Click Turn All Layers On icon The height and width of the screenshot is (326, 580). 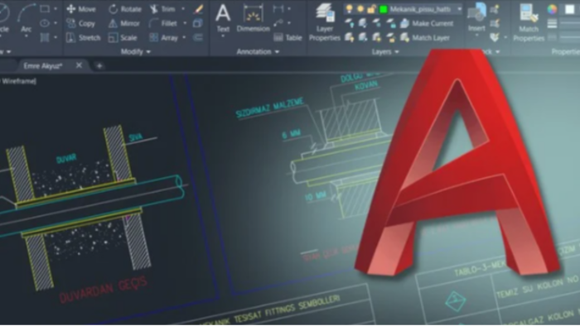pyautogui.click(x=349, y=37)
